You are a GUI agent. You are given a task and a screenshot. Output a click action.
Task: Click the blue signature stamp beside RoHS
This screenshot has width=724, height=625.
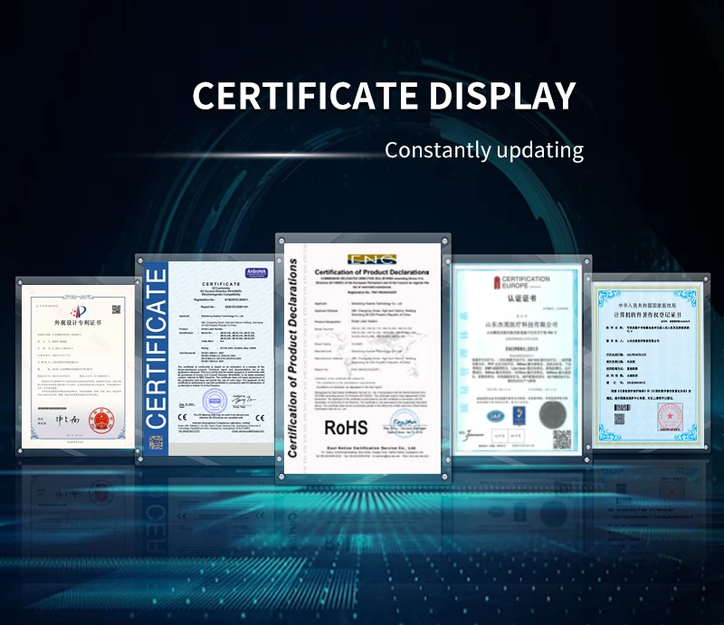tap(405, 423)
